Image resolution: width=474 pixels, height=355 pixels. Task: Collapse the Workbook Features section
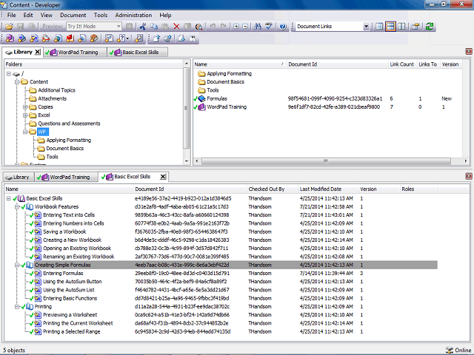point(17,207)
